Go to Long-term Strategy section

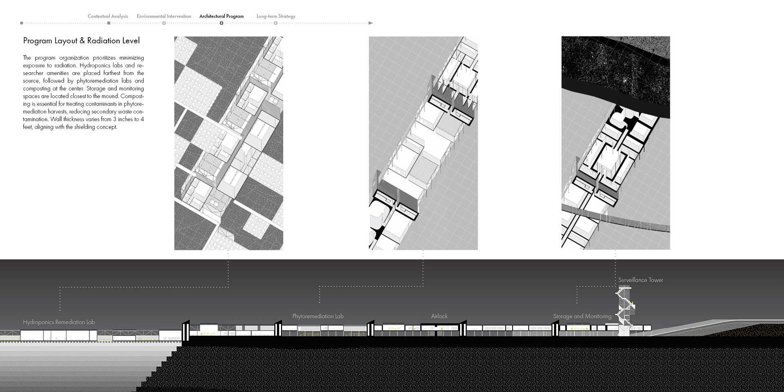[276, 16]
